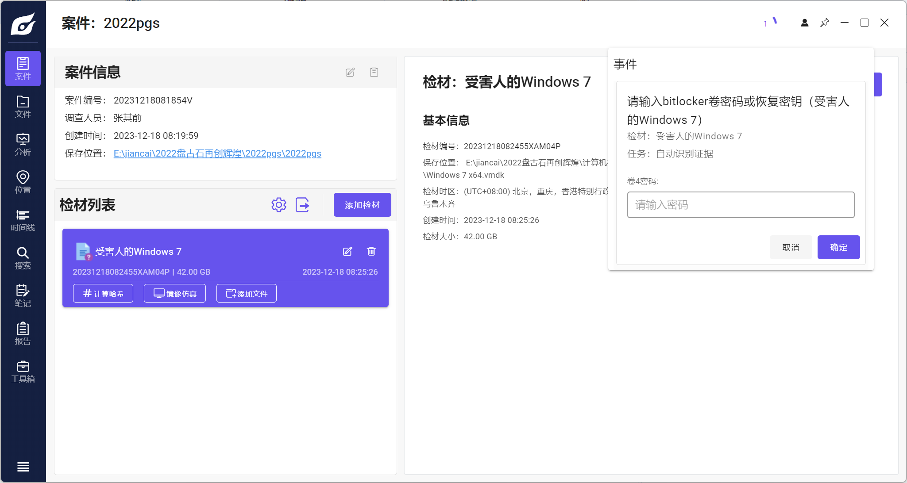Focus the 卷4密码 password input field
The image size is (907, 483).
coord(741,205)
